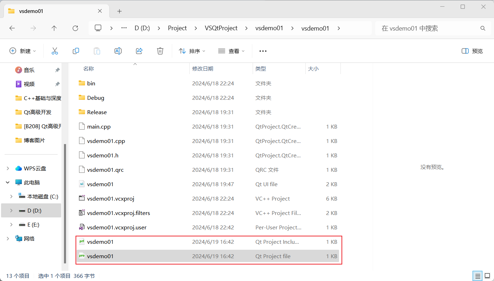Sort by 大小 column header
The image size is (494, 281).
[313, 69]
